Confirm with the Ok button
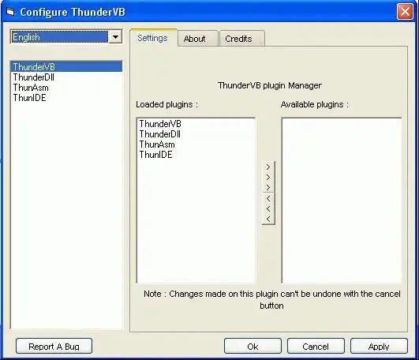Viewport: 419px width, 360px height. point(253,346)
